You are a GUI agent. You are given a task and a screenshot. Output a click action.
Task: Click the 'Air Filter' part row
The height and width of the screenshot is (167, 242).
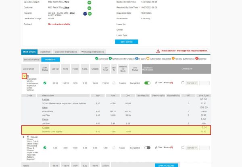click(116, 115)
